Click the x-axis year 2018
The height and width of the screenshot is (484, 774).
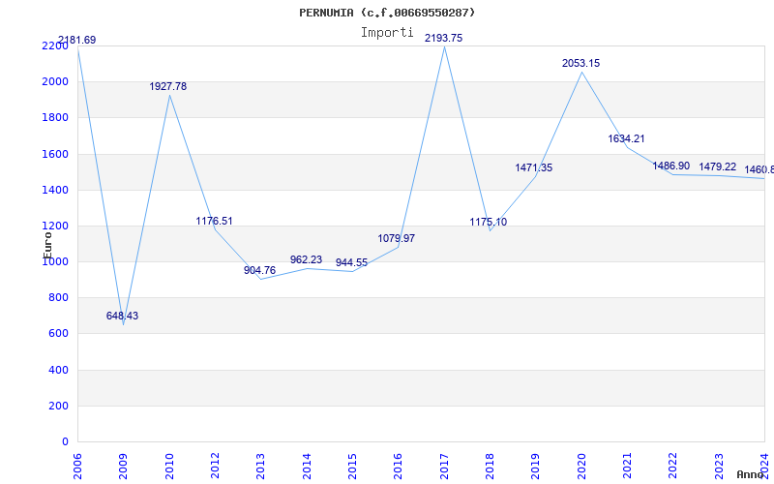(x=490, y=467)
